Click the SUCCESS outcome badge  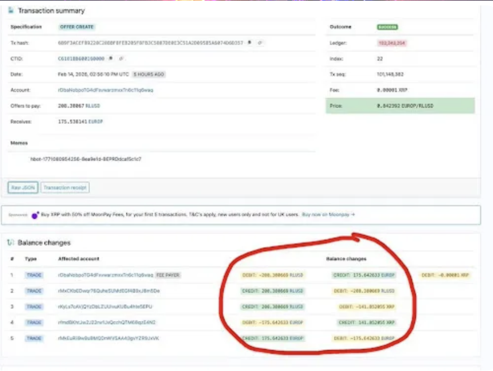point(387,27)
